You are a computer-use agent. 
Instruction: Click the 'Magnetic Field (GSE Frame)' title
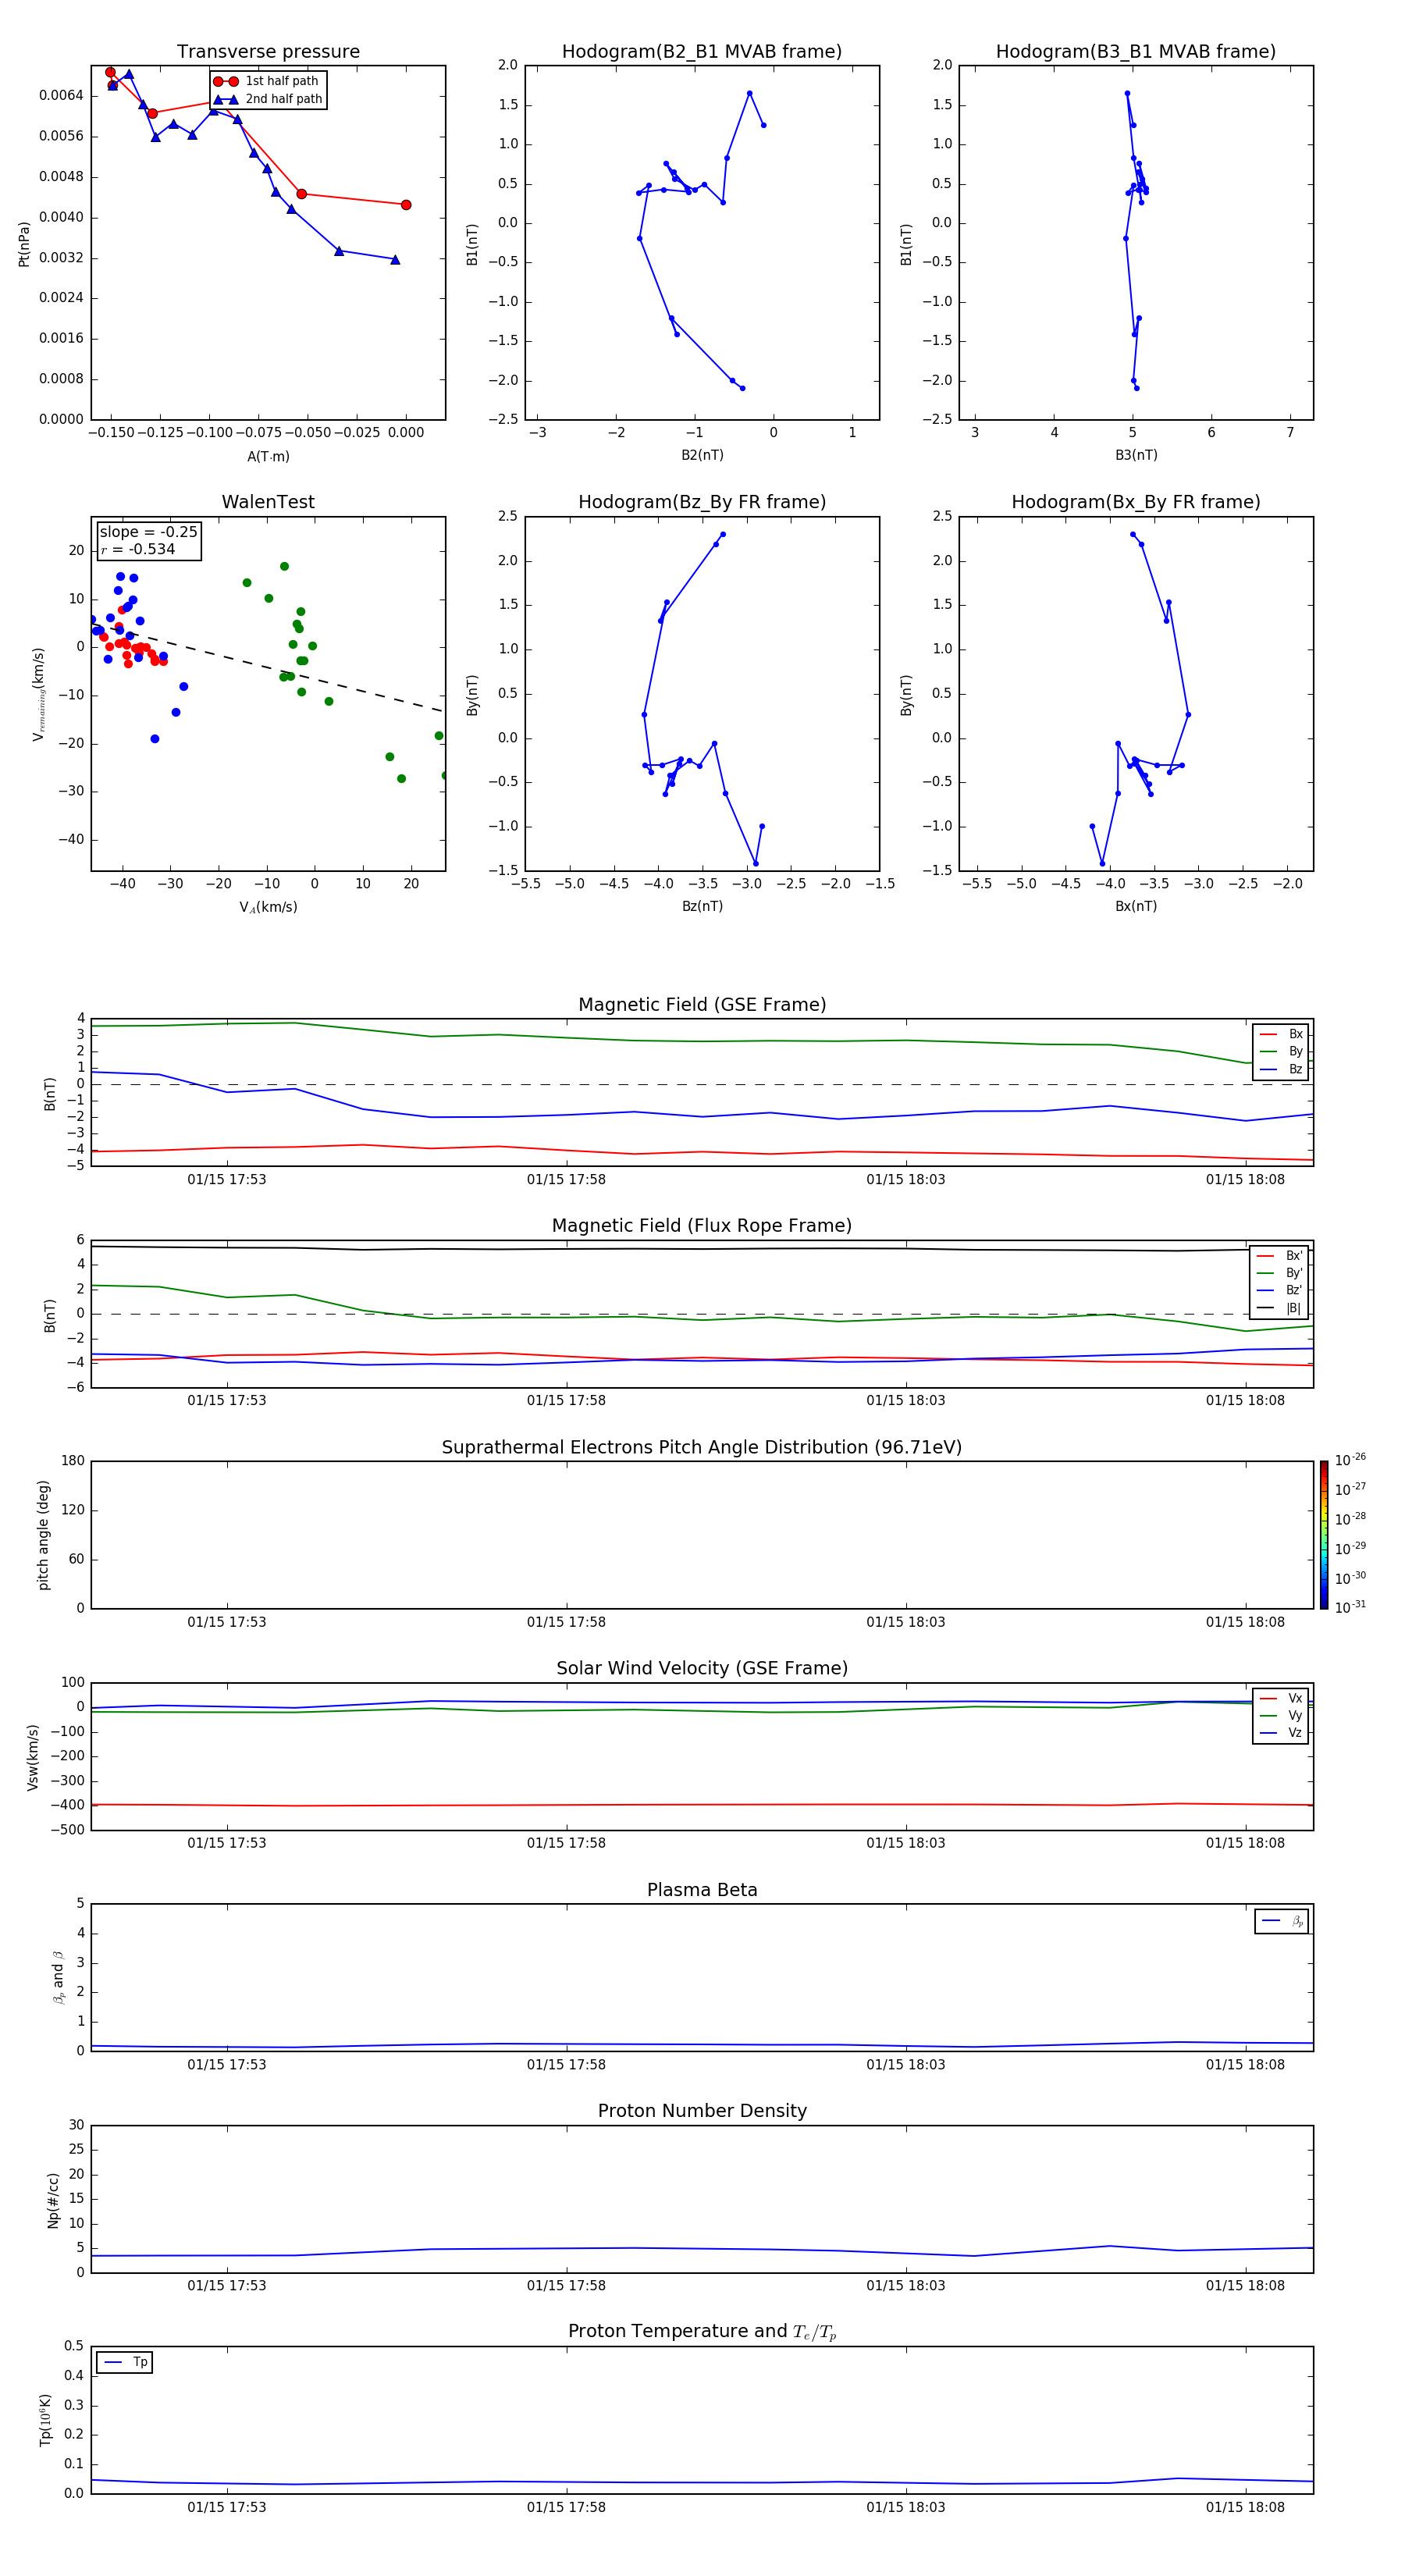[702, 1005]
